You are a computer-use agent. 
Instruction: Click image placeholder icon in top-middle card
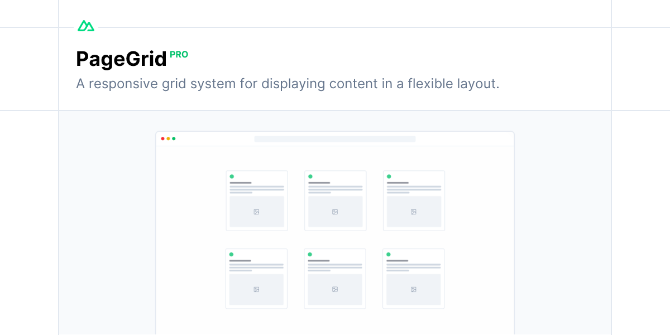click(x=335, y=212)
